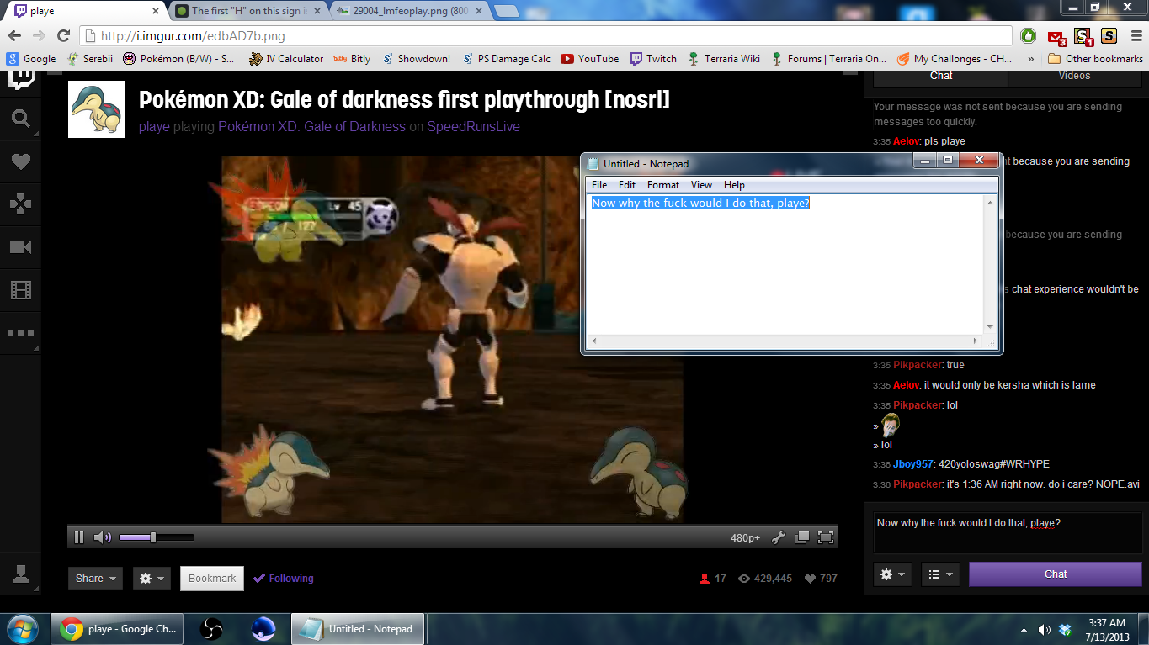Open Notepad's Format menu
The image size is (1149, 645).
tap(663, 185)
